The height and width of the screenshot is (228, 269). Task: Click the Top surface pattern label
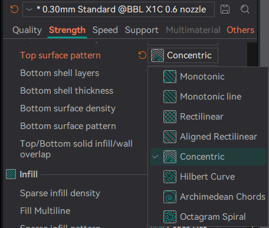[x=60, y=55]
